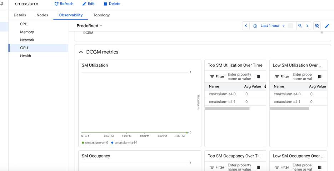This screenshot has width=334, height=171.
Task: Select cmaxslurm-a4-1 row in Top SM Utilization
Action: tap(235, 102)
